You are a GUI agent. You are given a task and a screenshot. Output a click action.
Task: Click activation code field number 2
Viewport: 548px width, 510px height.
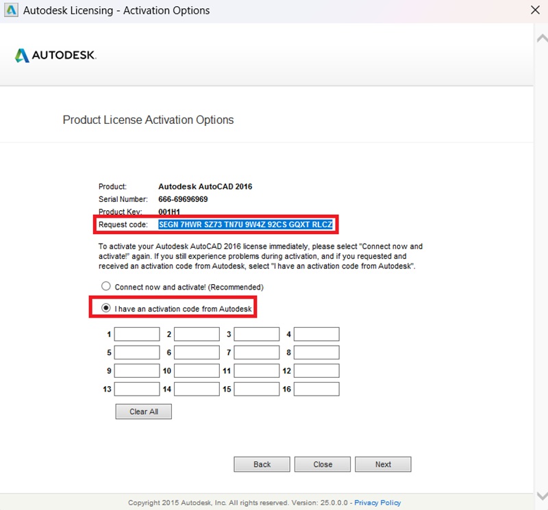pos(197,335)
